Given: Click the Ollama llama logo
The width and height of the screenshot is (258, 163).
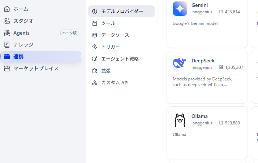Looking at the screenshot, I should coord(180,120).
